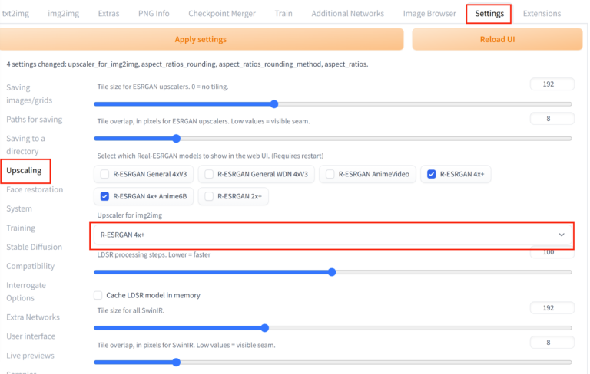Viewport: 590px width, 374px height.
Task: Enable the R-ESRGAN 2x+ checkbox
Action: 209,196
